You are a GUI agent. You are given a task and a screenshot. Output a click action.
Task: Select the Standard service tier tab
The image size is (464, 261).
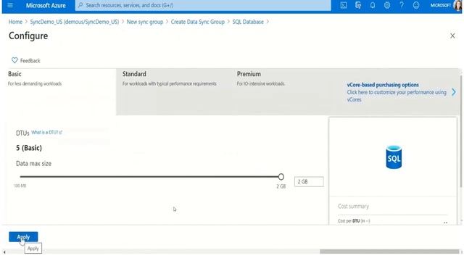pyautogui.click(x=173, y=92)
